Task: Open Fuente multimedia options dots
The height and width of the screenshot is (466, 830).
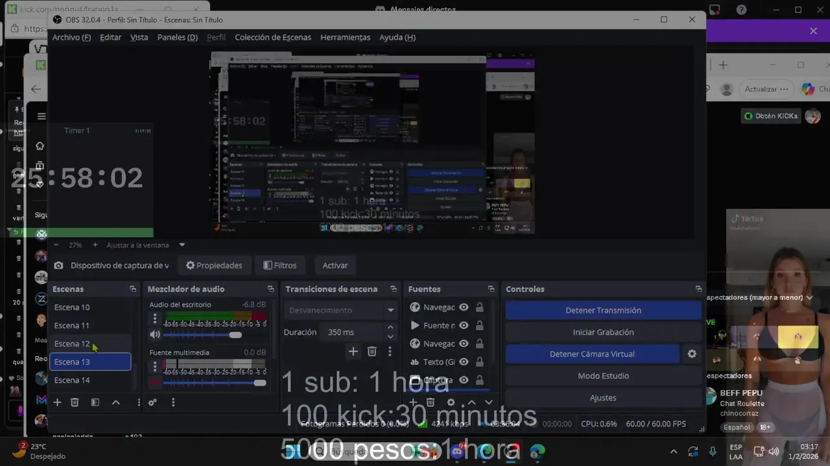Action: [x=154, y=366]
